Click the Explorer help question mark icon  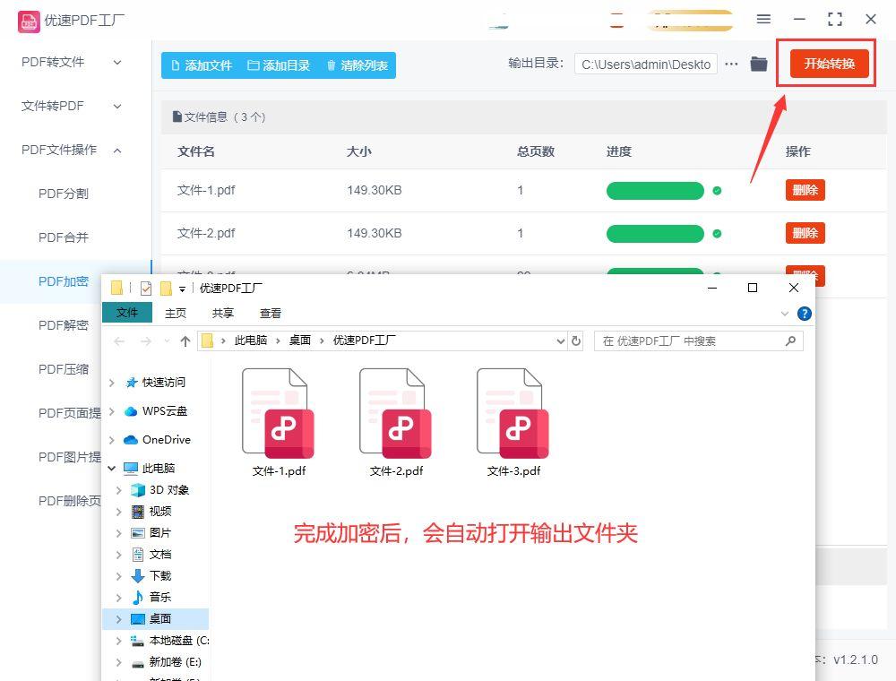click(x=804, y=314)
